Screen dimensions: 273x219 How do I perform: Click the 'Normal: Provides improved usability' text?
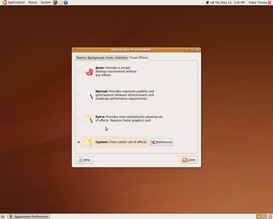(x=125, y=95)
